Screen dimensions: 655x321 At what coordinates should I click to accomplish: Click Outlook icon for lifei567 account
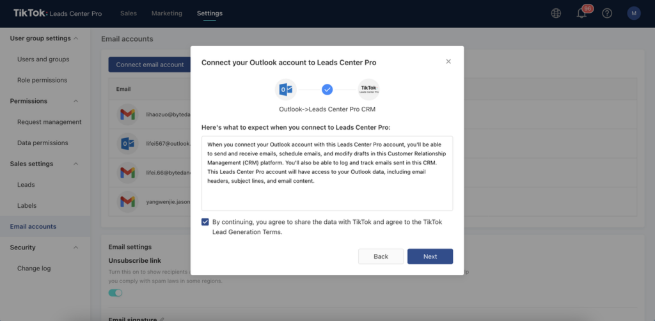(x=127, y=143)
